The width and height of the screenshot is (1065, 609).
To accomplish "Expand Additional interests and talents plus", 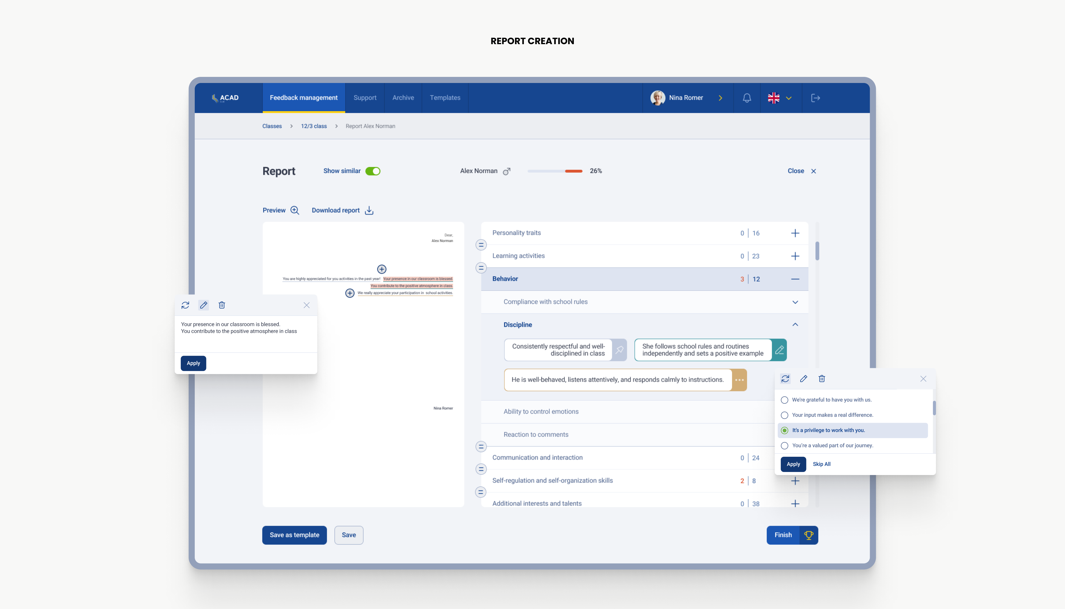I will [x=795, y=504].
